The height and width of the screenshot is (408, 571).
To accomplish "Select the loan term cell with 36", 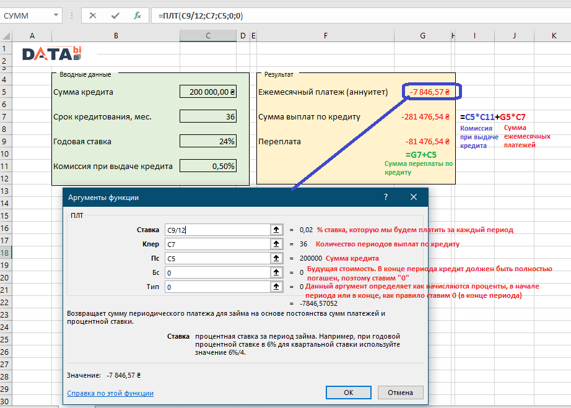I will pos(208,116).
